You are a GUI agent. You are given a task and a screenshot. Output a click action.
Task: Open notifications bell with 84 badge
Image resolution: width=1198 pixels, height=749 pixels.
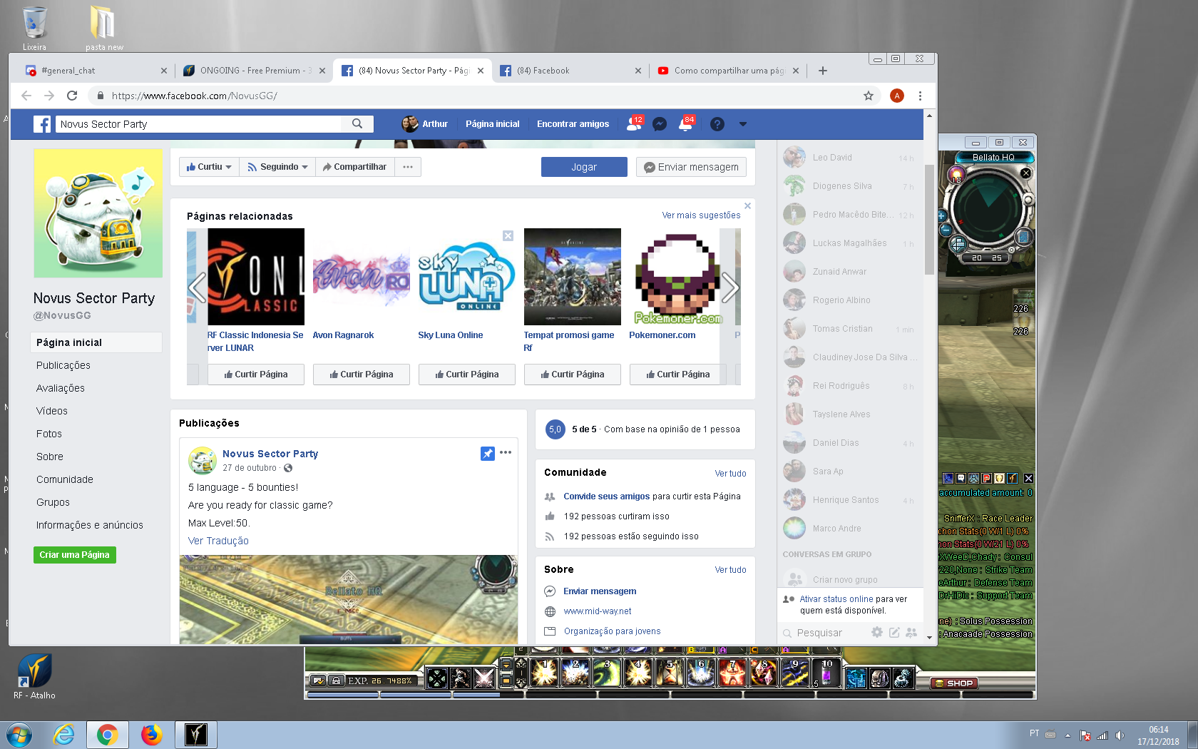[x=686, y=124]
